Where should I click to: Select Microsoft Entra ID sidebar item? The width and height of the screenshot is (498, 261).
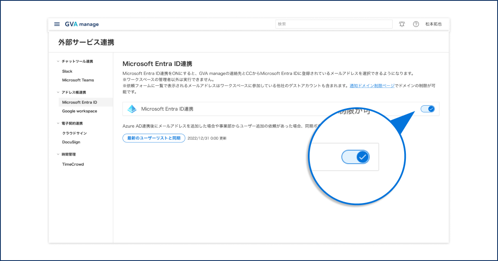[86, 102]
